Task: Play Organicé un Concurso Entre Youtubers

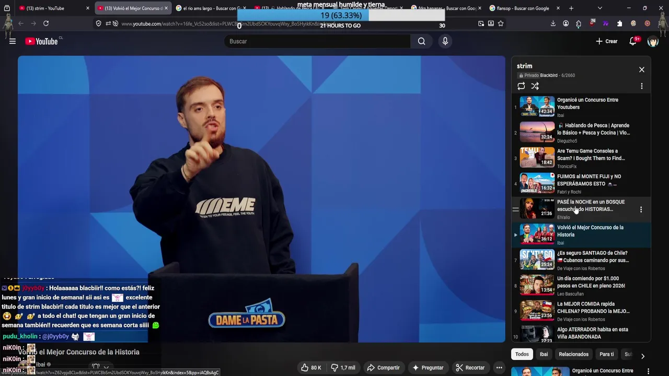Action: tap(581, 107)
